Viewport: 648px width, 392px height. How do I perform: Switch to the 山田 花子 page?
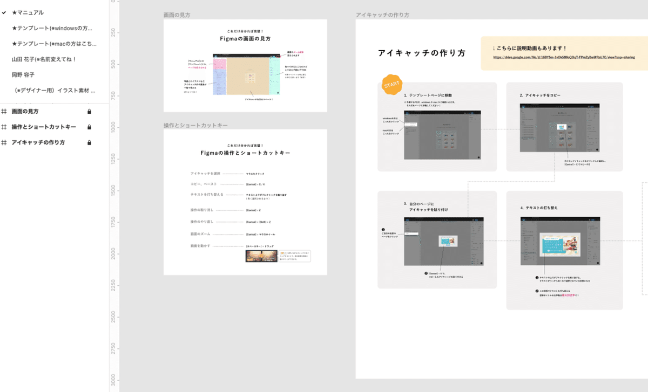pos(44,59)
